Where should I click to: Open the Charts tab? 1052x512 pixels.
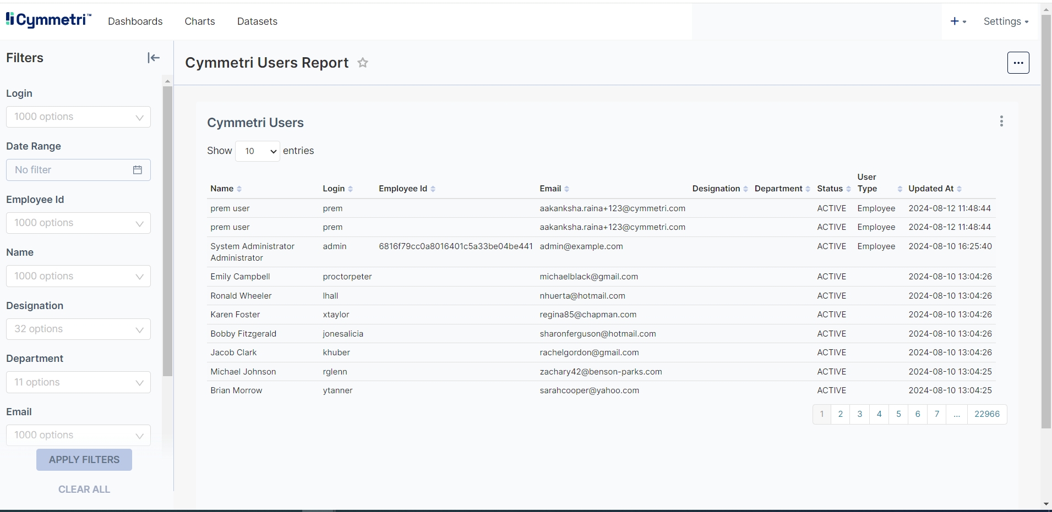(x=200, y=21)
